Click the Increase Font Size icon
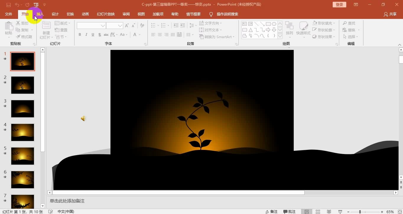The image size is (403, 214). click(127, 26)
